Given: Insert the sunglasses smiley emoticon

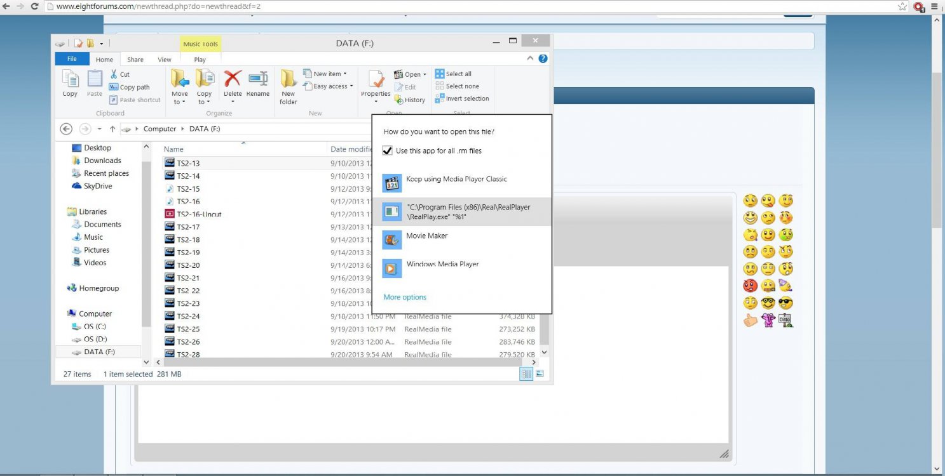Looking at the screenshot, I should point(785,303).
